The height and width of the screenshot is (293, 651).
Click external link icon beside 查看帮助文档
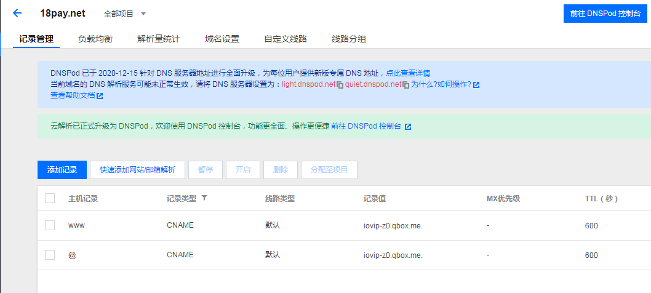click(100, 96)
